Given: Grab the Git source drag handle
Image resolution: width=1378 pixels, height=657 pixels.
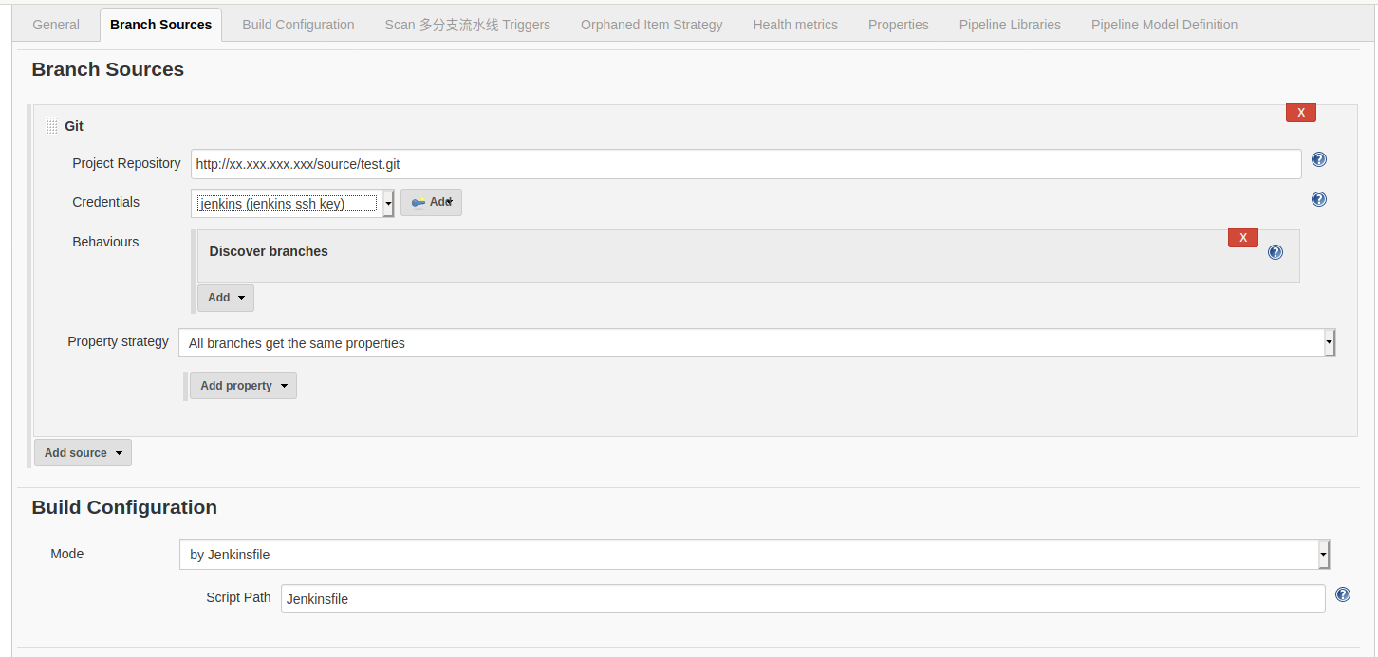Looking at the screenshot, I should coord(50,125).
